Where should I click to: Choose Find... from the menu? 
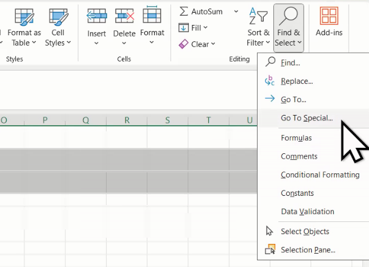[290, 63]
